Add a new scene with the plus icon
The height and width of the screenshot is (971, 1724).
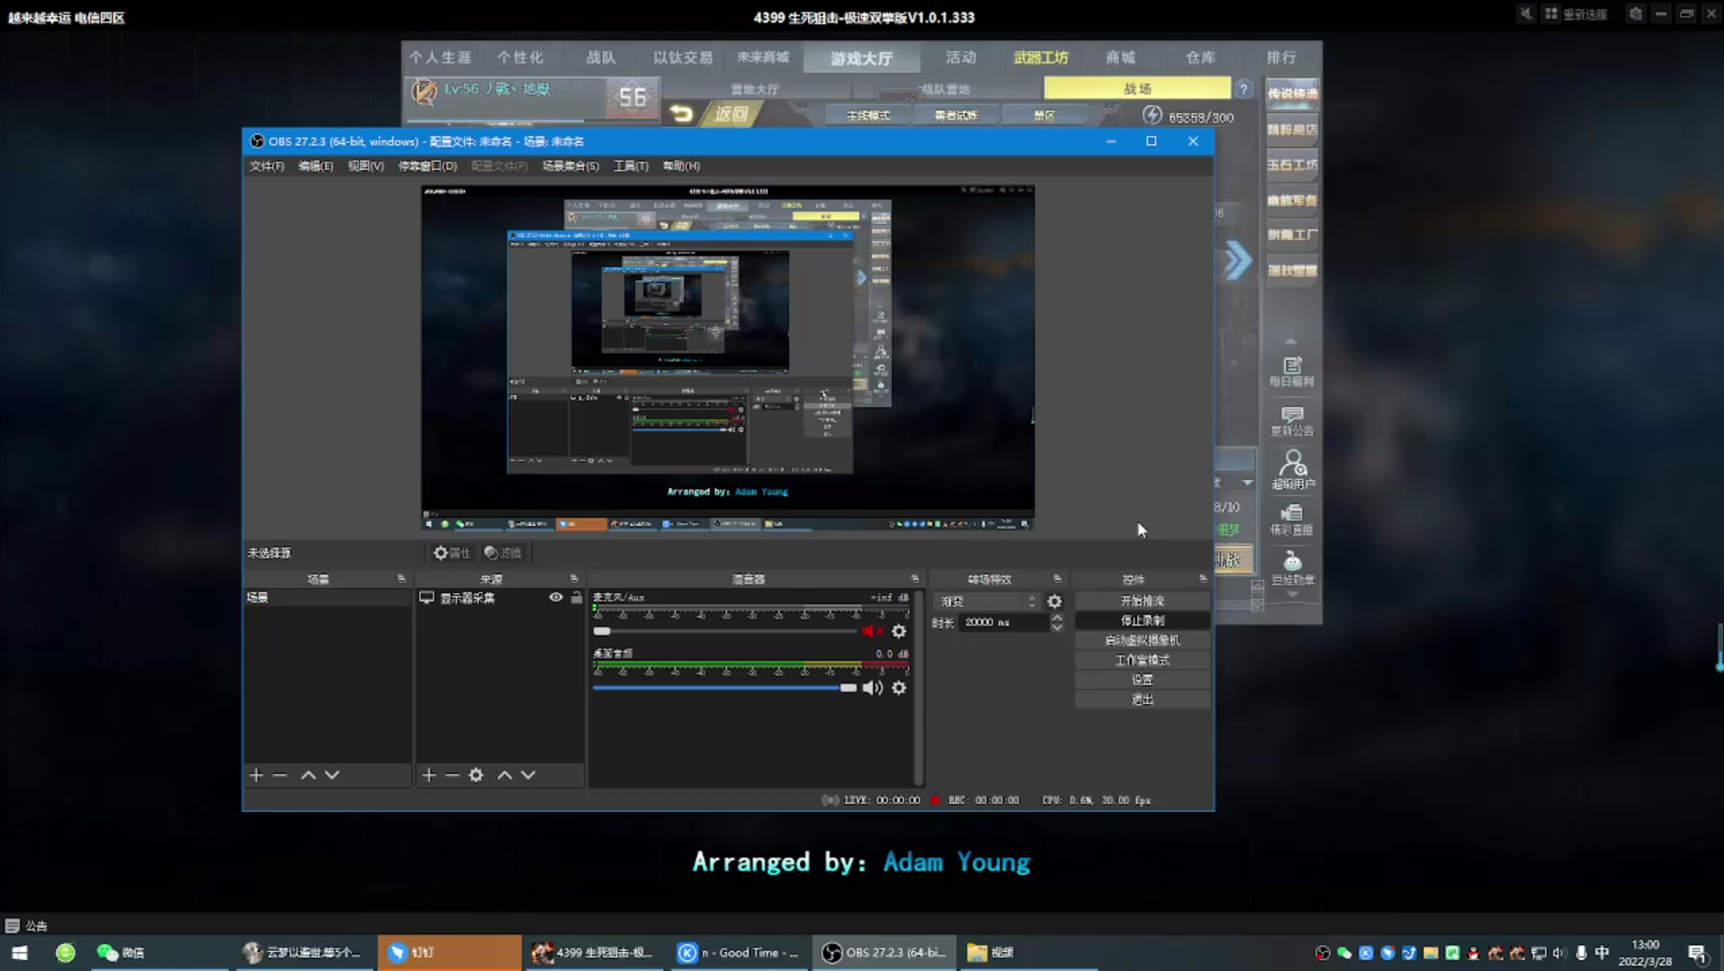click(256, 775)
